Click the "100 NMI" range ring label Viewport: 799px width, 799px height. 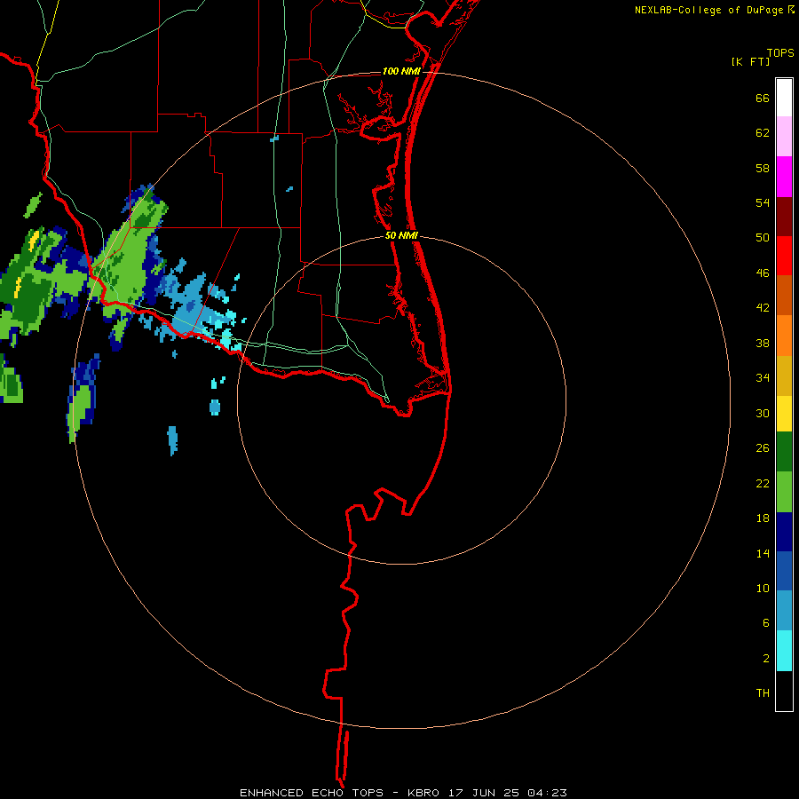[401, 71]
